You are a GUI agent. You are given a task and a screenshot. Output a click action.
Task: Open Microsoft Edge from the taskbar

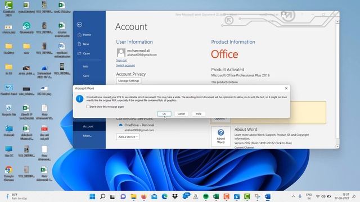pyautogui.click(x=164, y=196)
